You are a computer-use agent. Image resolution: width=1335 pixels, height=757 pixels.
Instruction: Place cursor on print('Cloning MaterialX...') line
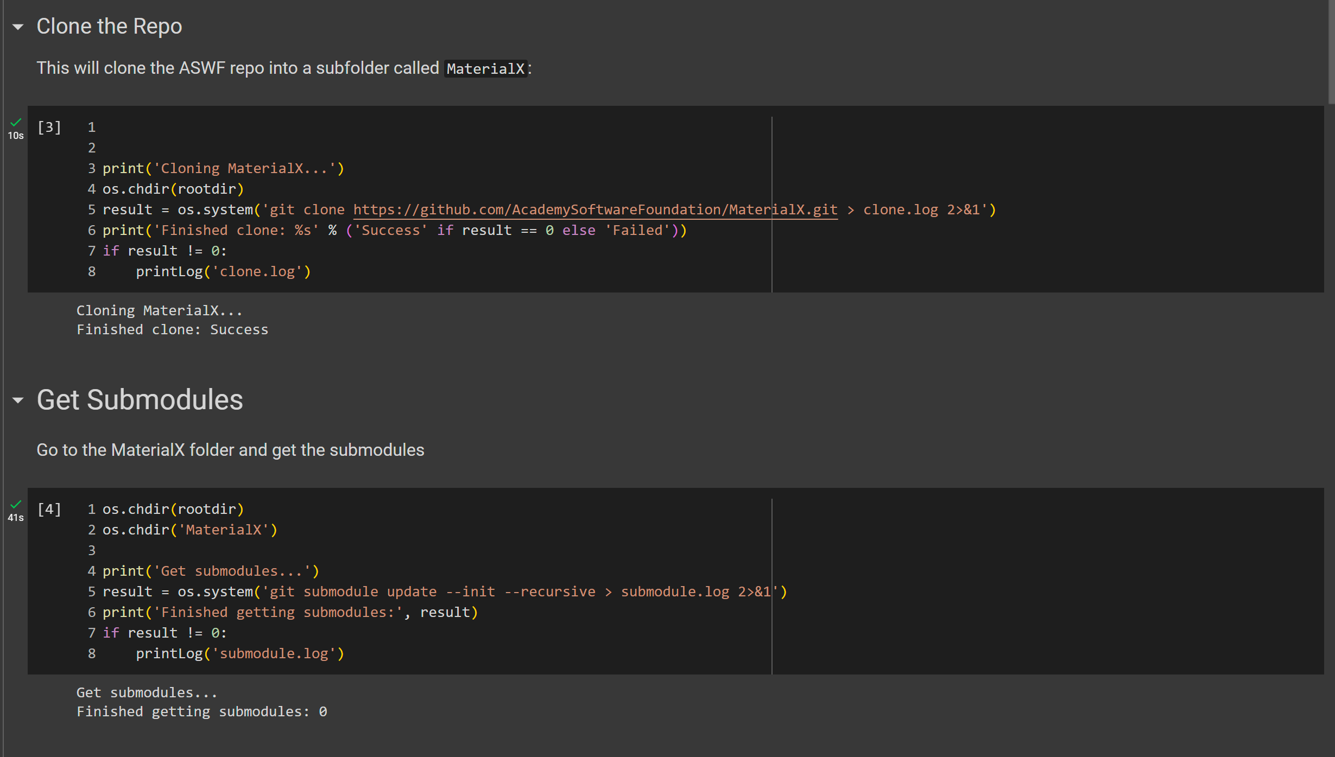click(223, 169)
